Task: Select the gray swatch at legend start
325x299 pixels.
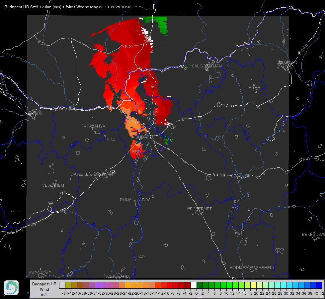Action: coord(62,285)
